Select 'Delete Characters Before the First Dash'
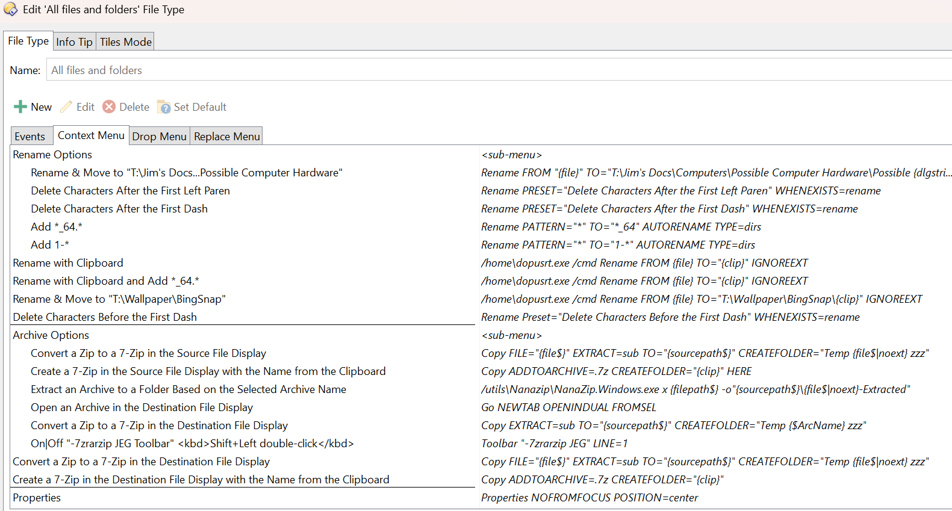The image size is (952, 511). 105,317
